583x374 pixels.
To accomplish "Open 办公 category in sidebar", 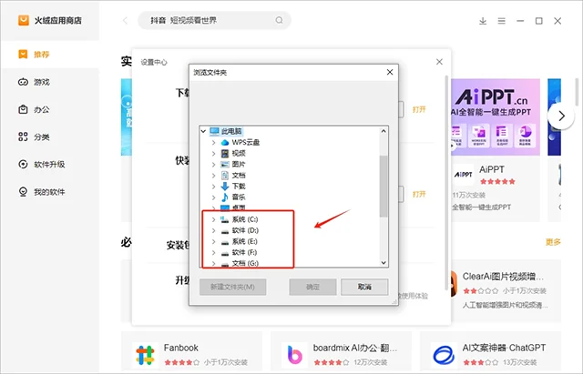I will point(34,109).
